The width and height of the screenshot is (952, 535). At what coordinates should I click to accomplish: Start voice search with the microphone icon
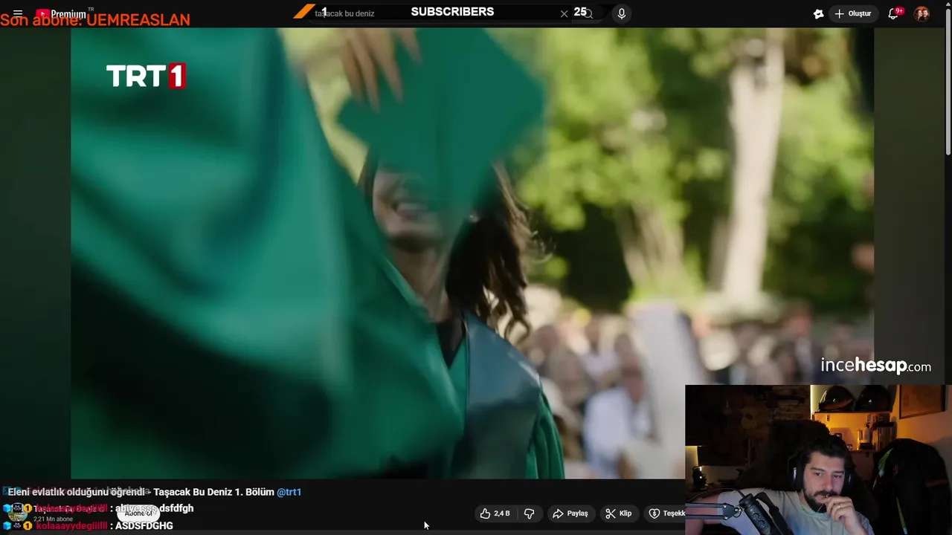tap(622, 13)
